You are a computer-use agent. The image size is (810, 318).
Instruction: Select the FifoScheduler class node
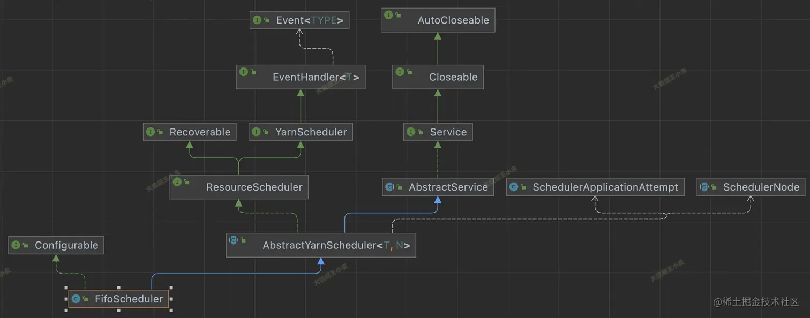pos(119,299)
